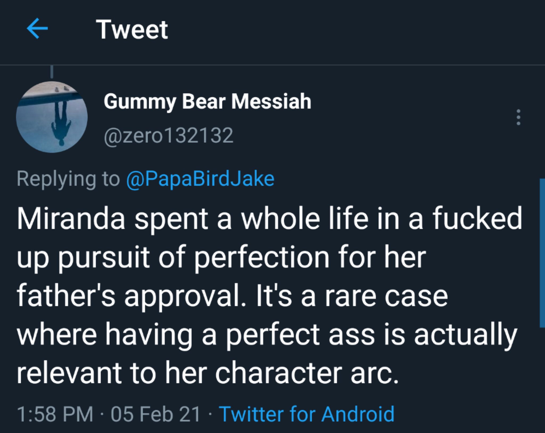Click the empty header area right of Tweet
Viewport: 545px width, 433px height.
coord(346,29)
